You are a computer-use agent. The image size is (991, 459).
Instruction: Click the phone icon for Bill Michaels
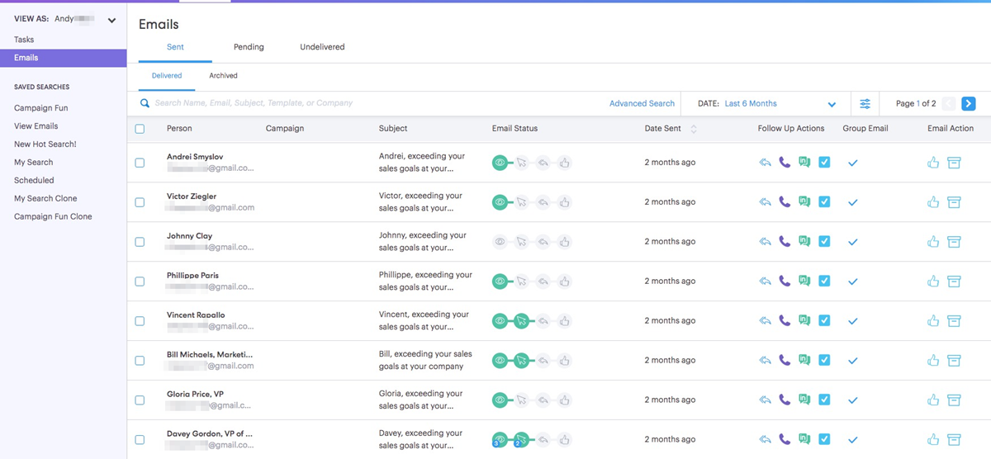pos(785,361)
